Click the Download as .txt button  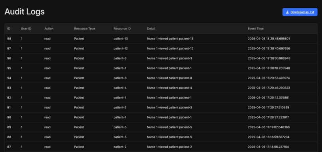300,12
